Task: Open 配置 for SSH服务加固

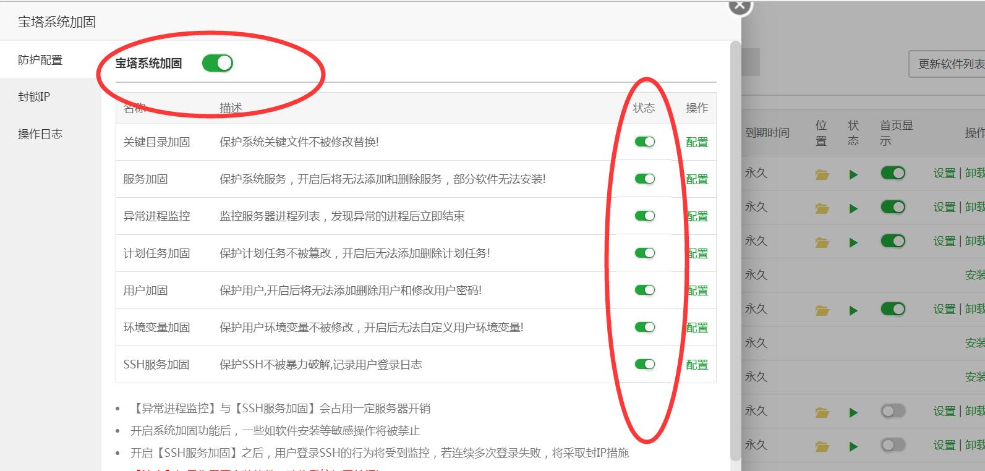Action: tap(697, 365)
